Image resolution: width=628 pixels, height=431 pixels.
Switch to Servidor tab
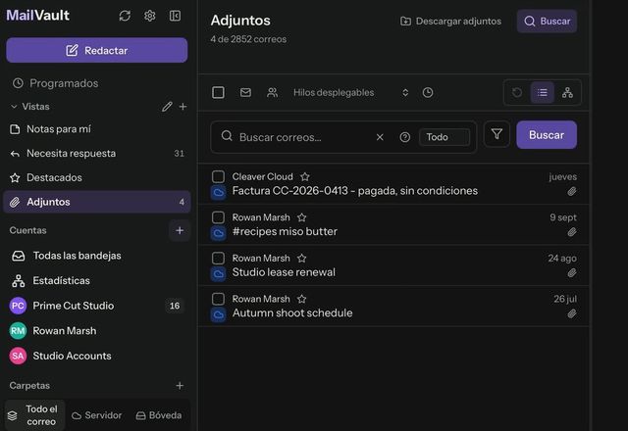coord(96,415)
